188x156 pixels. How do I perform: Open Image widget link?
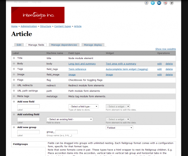point(109,75)
